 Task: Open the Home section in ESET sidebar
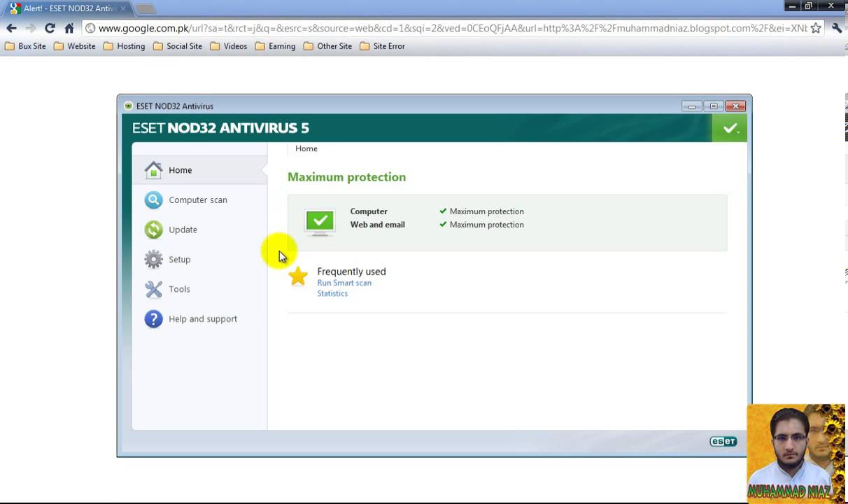point(199,170)
